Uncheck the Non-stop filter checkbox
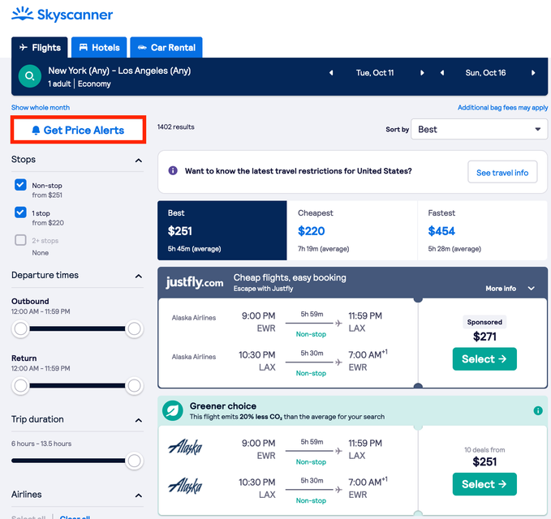Image resolution: width=551 pixels, height=519 pixels. [x=20, y=185]
